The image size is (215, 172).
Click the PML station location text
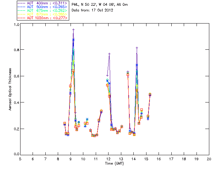click(x=100, y=5)
